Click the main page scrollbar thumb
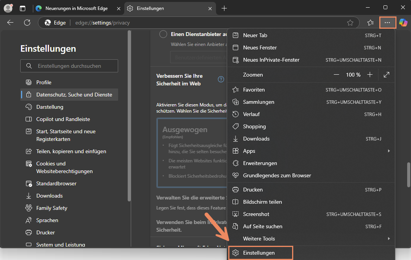Viewport: 411px width, 260px height. coord(408,175)
